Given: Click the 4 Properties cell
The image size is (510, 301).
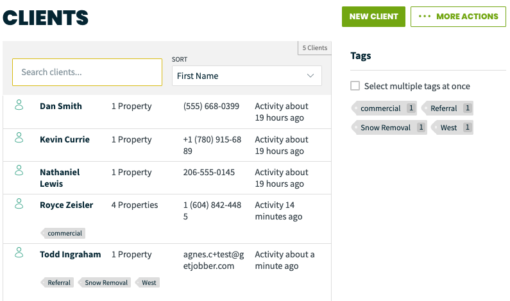Looking at the screenshot, I should (135, 205).
